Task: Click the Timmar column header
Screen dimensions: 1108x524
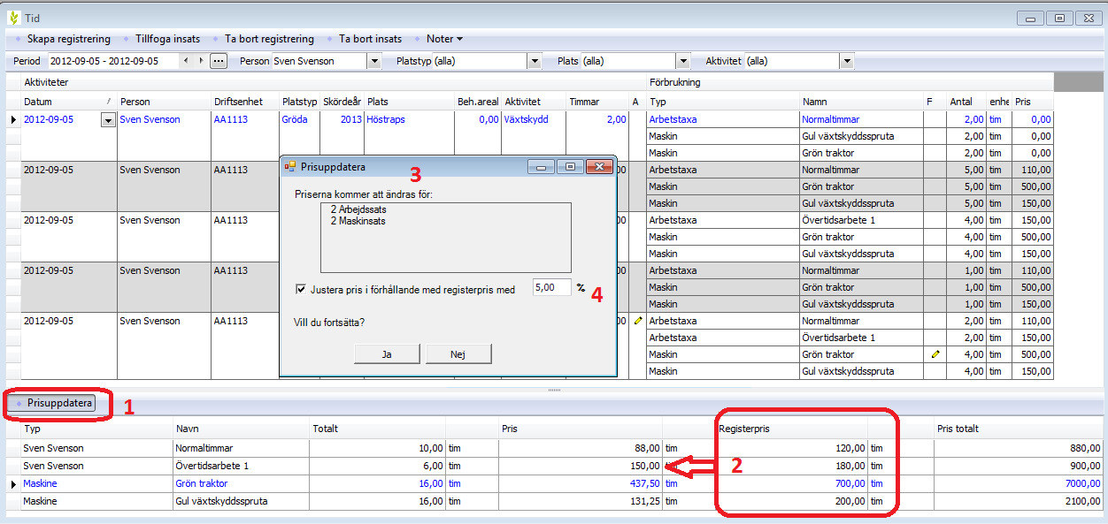Action: click(x=597, y=102)
